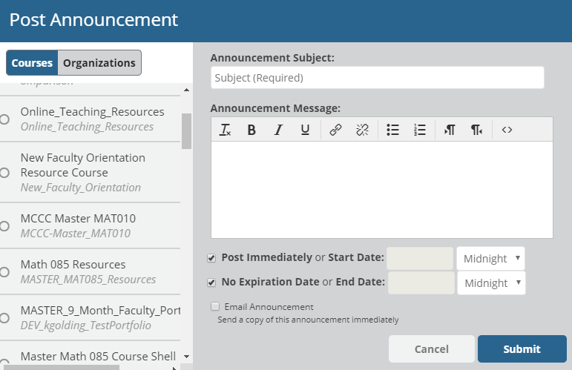Toggle underline formatting
572x370 pixels.
(305, 130)
